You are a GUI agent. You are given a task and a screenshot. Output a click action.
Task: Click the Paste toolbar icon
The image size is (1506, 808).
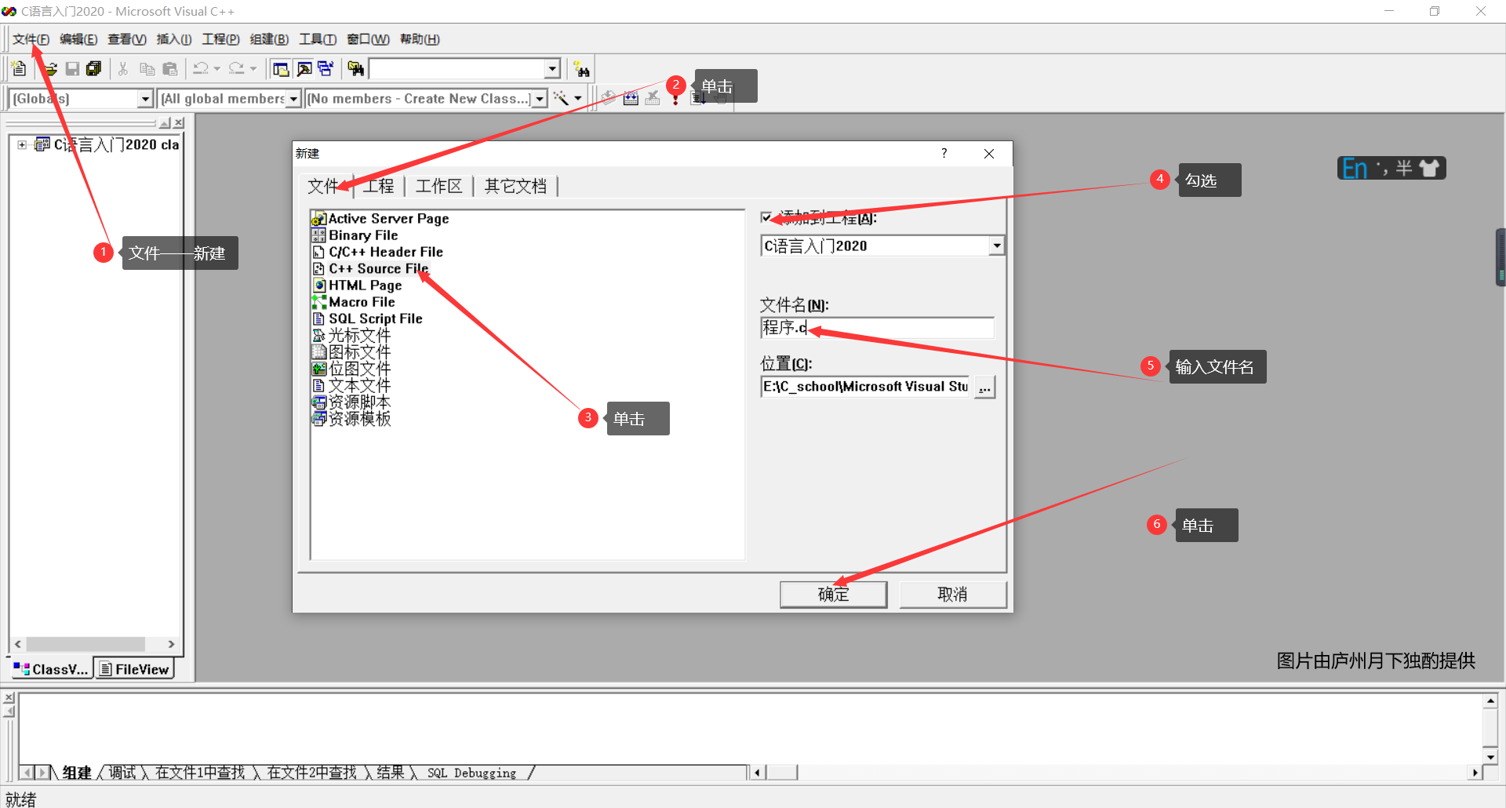[169, 69]
